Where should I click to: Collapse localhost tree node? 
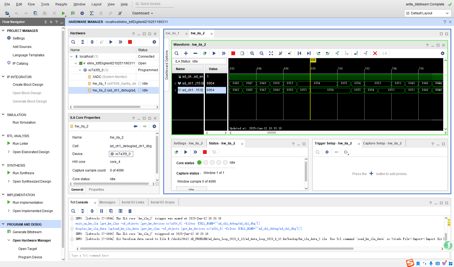[71, 57]
